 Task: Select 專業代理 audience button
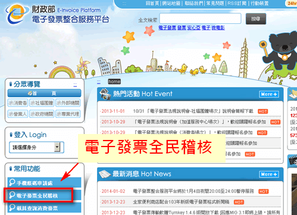tap(68, 114)
